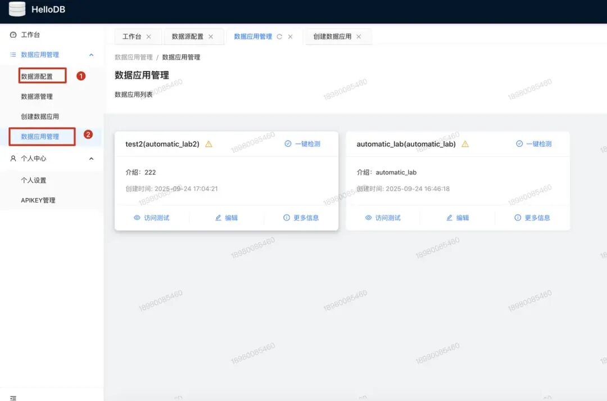Click 编辑 text on the test2 card
The image size is (607, 401).
(232, 218)
